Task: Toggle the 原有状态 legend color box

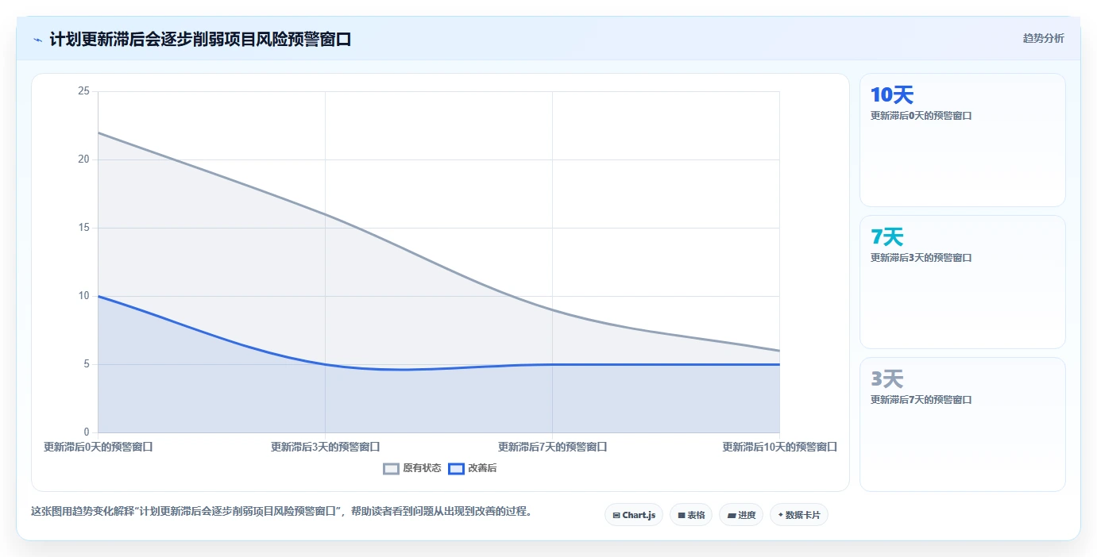Action: pos(391,468)
